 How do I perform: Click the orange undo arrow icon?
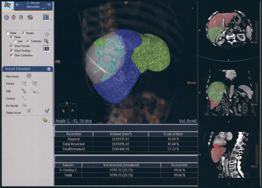point(45,120)
